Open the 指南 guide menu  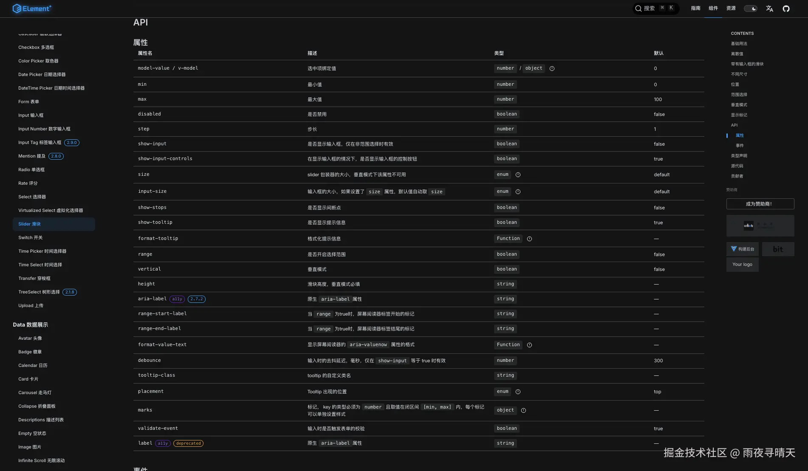coord(695,8)
